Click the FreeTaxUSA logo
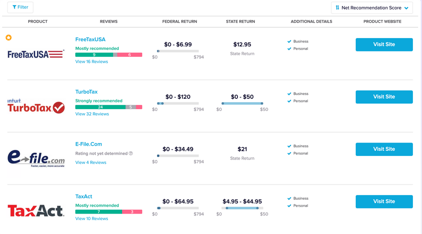 [x=36, y=55]
